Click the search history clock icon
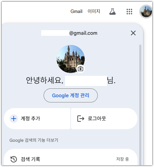The height and width of the screenshot is (167, 154). click(x=14, y=159)
